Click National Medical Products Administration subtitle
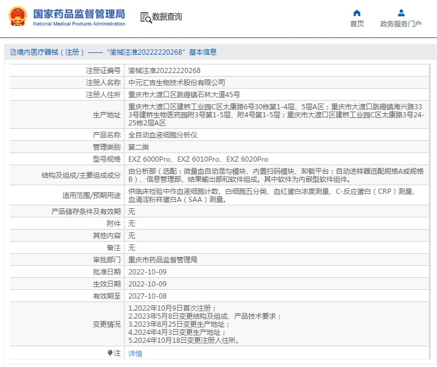This screenshot has height=367, width=437. tap(79, 24)
